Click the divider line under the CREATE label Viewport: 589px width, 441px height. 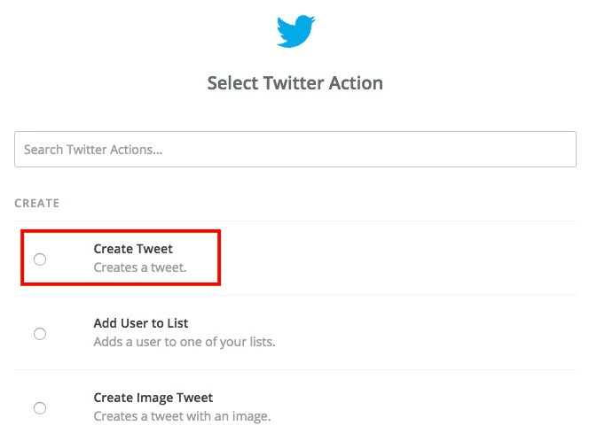(294, 221)
